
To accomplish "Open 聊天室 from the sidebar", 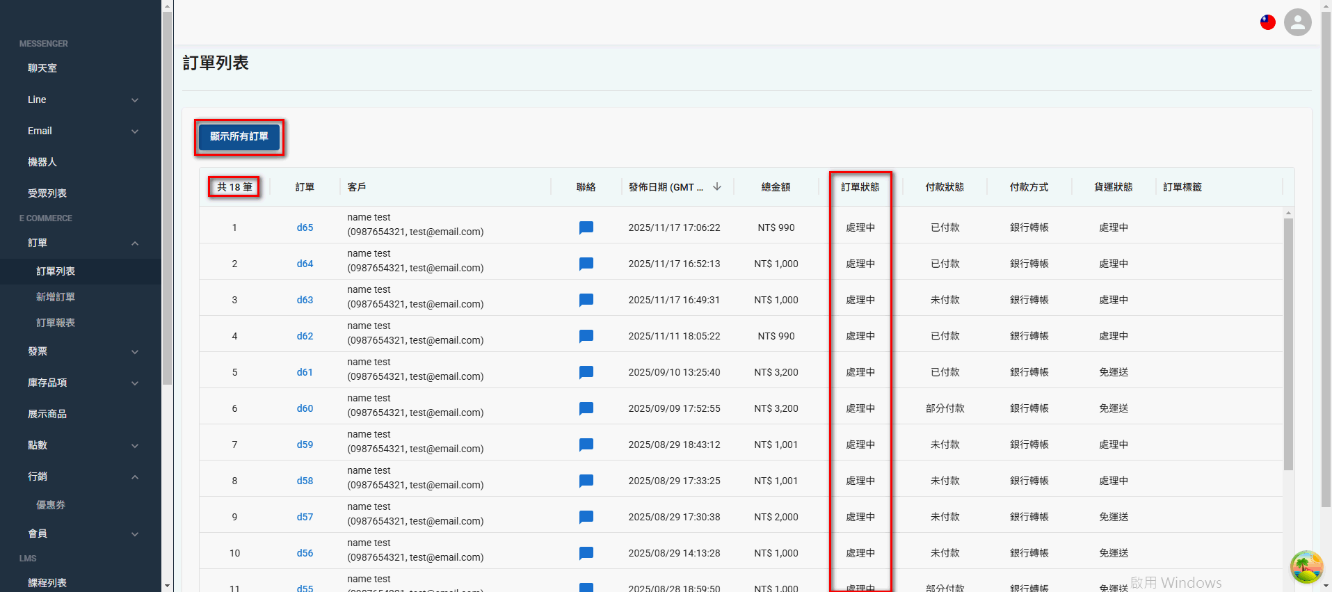I will point(42,68).
